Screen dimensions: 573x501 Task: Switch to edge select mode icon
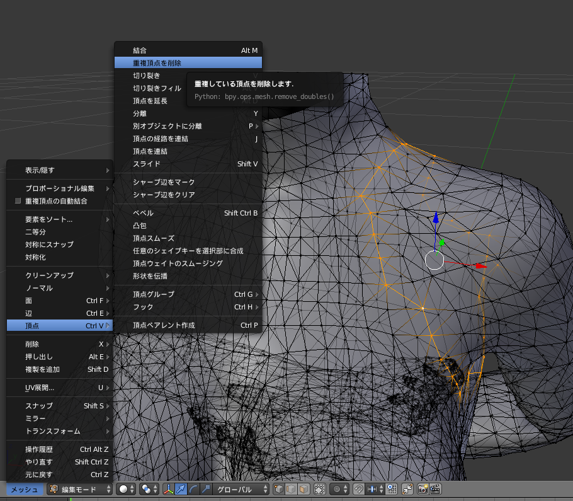pos(291,489)
